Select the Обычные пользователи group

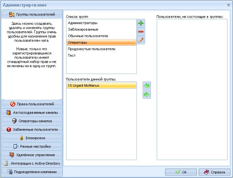click(x=101, y=36)
